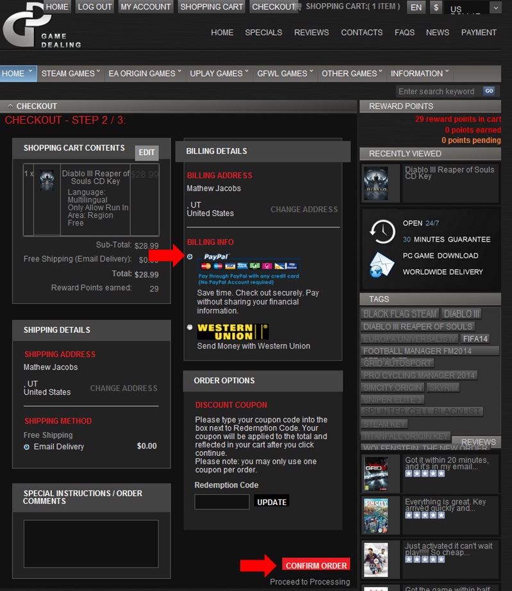Click Checkout in top bar

(274, 7)
